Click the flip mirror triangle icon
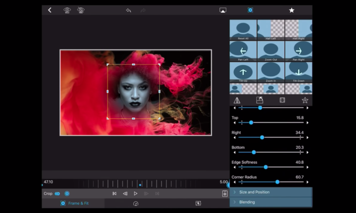The width and height of the screenshot is (356, 213). click(237, 100)
